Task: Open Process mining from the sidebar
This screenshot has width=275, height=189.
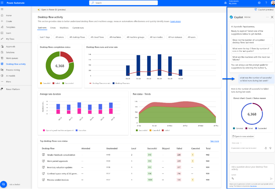Action: click(x=13, y=70)
